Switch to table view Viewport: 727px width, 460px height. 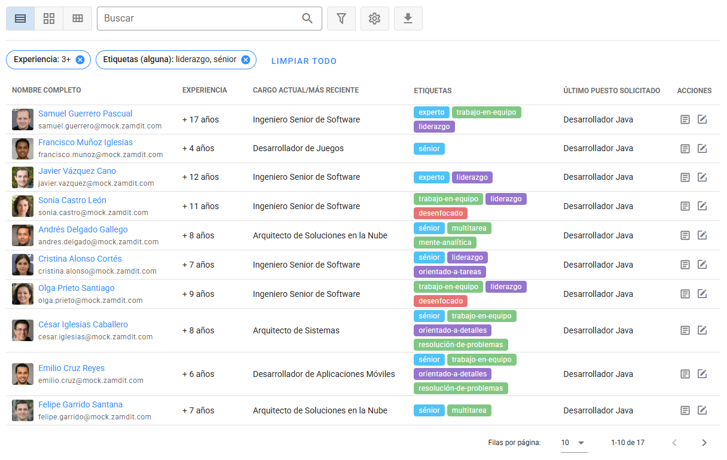pos(77,19)
